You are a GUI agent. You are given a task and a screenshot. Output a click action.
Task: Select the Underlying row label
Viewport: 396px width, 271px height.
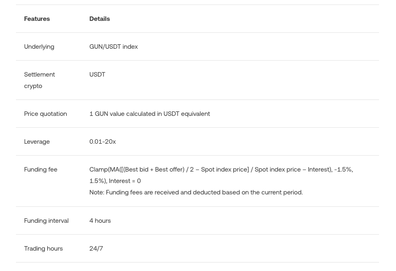(x=39, y=47)
